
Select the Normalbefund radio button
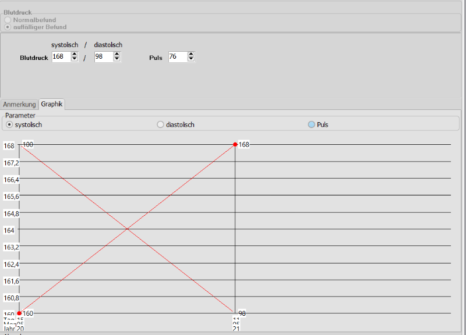8,20
